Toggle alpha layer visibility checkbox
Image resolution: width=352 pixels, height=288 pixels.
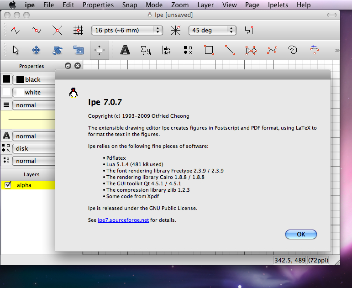point(8,185)
